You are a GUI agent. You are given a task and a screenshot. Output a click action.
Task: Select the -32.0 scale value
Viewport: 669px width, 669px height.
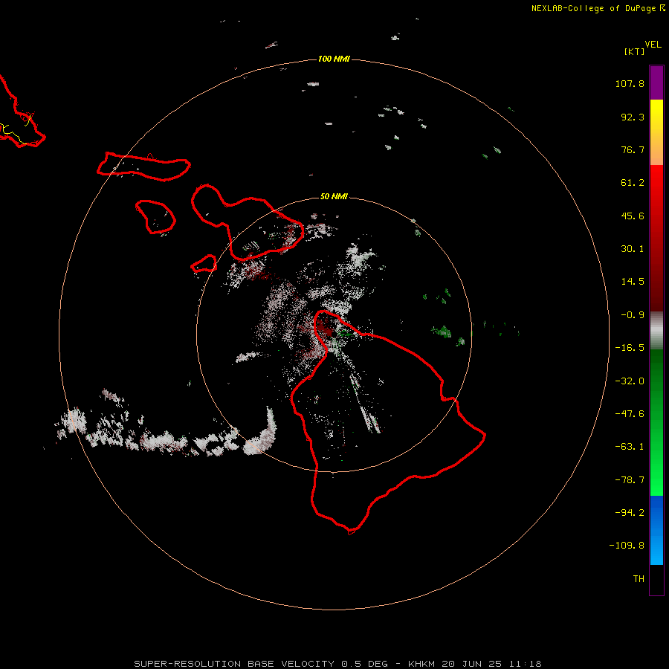click(x=630, y=381)
